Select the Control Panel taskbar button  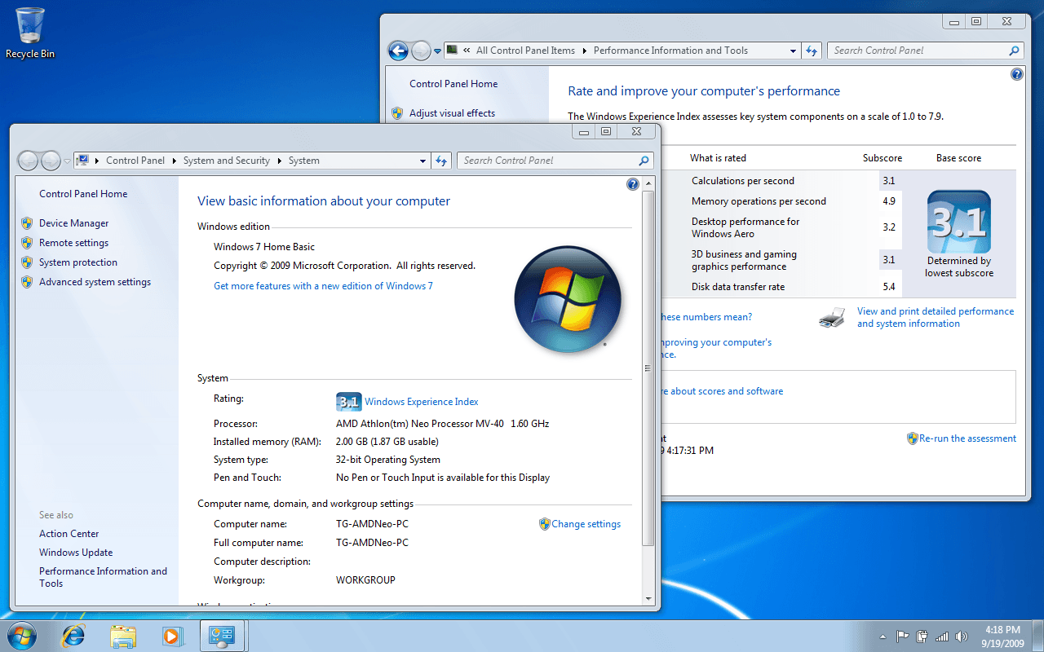223,636
